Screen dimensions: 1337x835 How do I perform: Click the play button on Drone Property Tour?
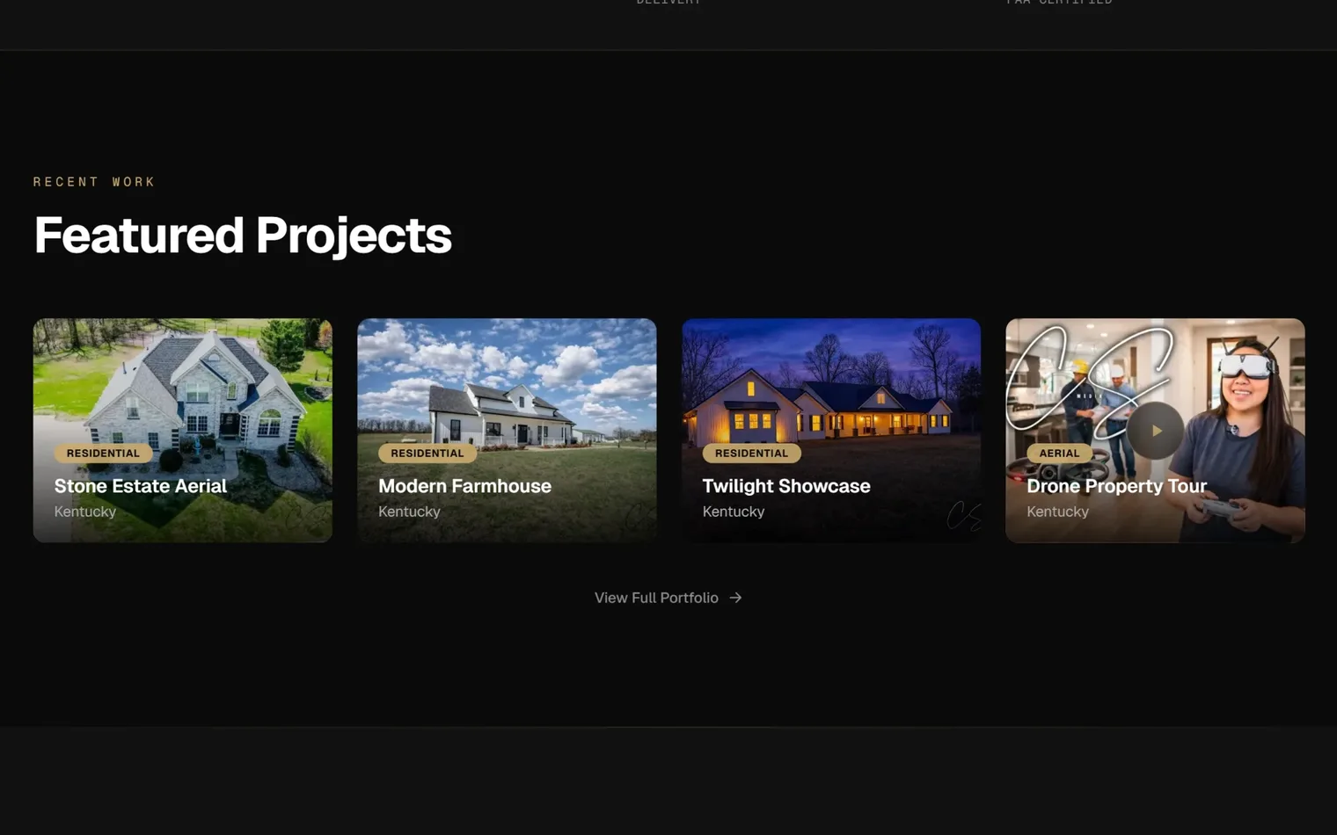click(x=1156, y=430)
